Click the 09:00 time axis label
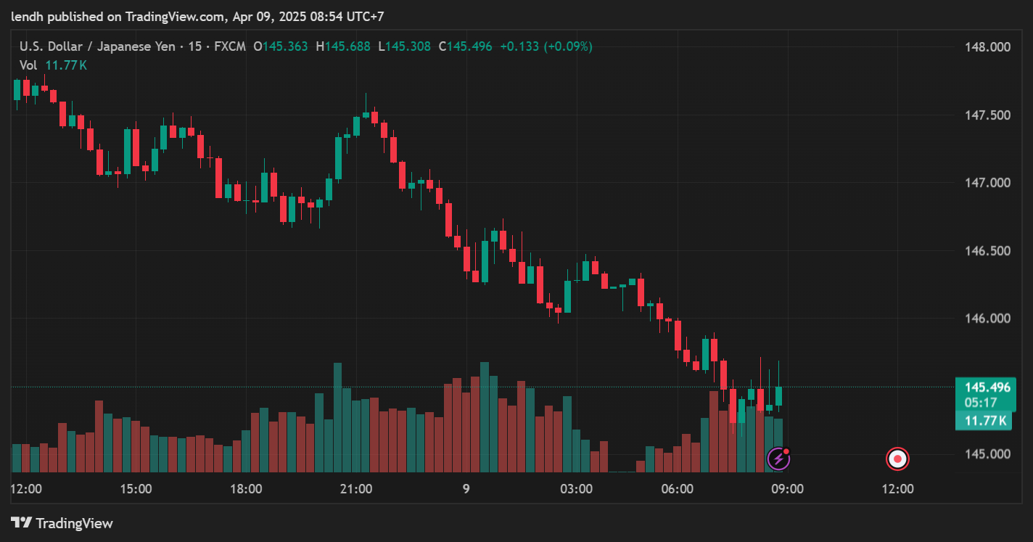The width and height of the screenshot is (1033, 542). coord(788,489)
